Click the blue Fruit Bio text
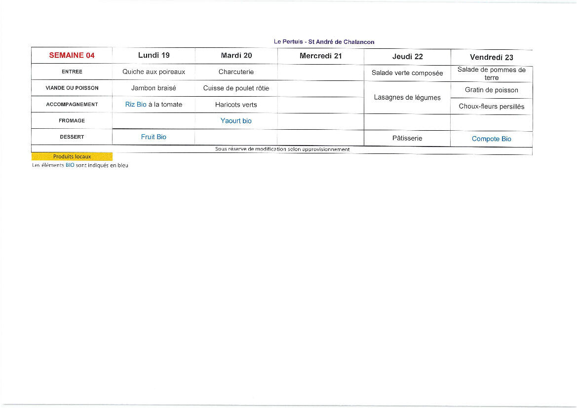Viewport: 577px width, 408px height. click(x=154, y=137)
